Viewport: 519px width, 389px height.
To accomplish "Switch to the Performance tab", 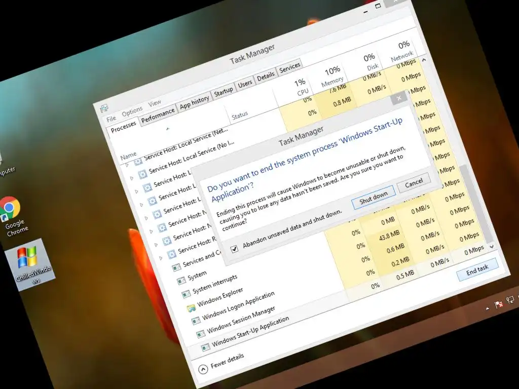I will click(x=158, y=116).
